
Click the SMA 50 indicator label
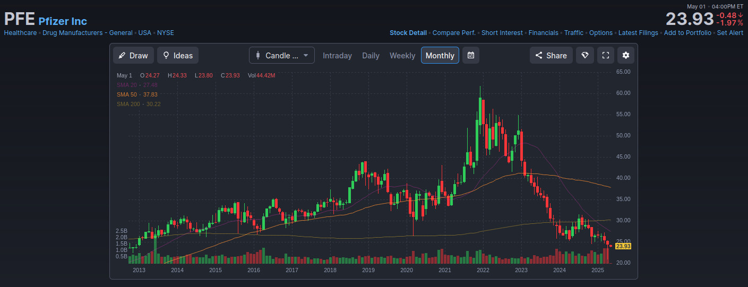[137, 94]
